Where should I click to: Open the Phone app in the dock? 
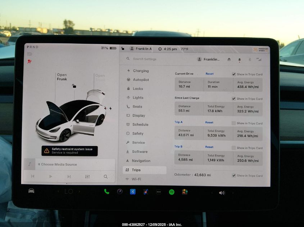(106, 191)
